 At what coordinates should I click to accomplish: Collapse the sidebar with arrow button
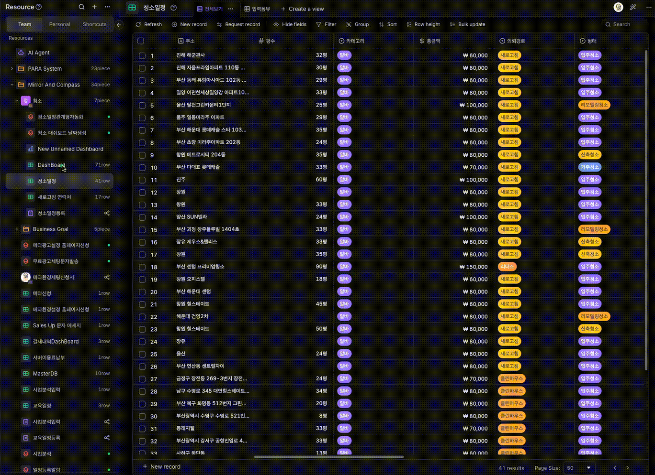pyautogui.click(x=119, y=25)
